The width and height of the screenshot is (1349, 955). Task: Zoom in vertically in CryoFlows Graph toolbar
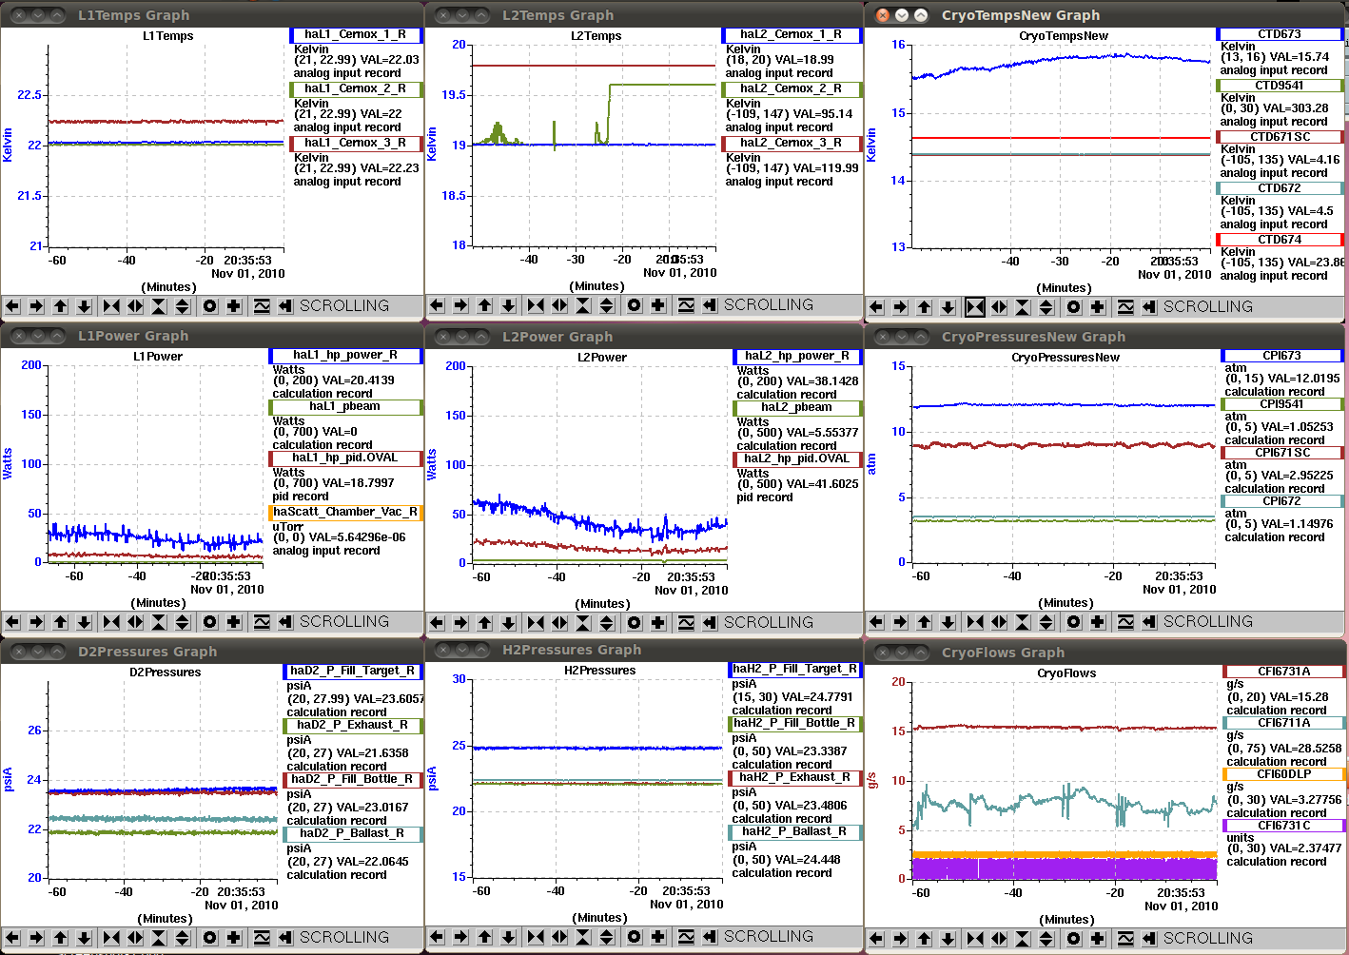1023,939
